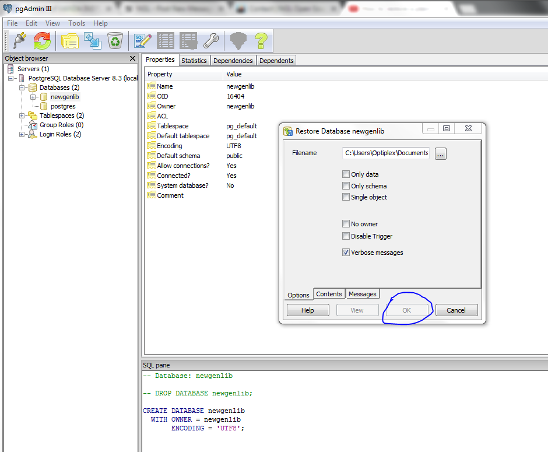Refresh the selected object
Screen dimensions: 548x452
42,40
